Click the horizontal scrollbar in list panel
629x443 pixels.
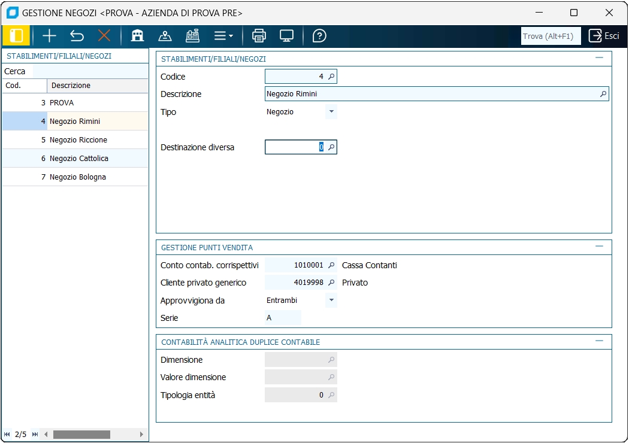point(81,434)
